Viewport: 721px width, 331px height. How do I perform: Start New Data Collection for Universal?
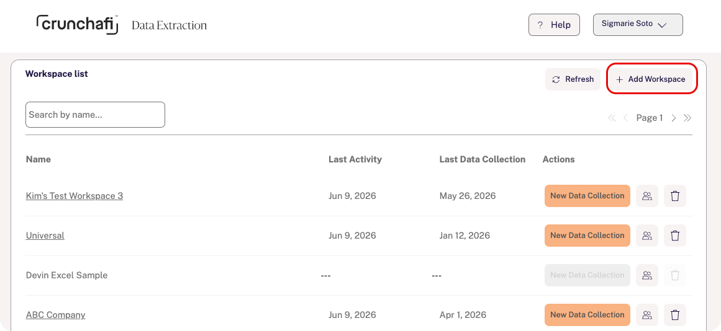click(587, 236)
